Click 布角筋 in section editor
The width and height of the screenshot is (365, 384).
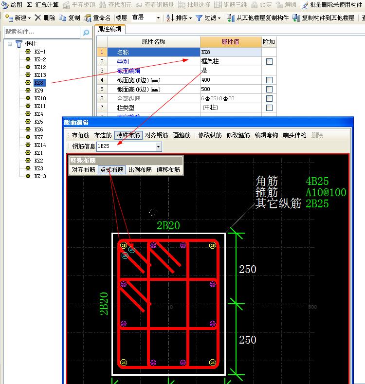click(x=81, y=135)
